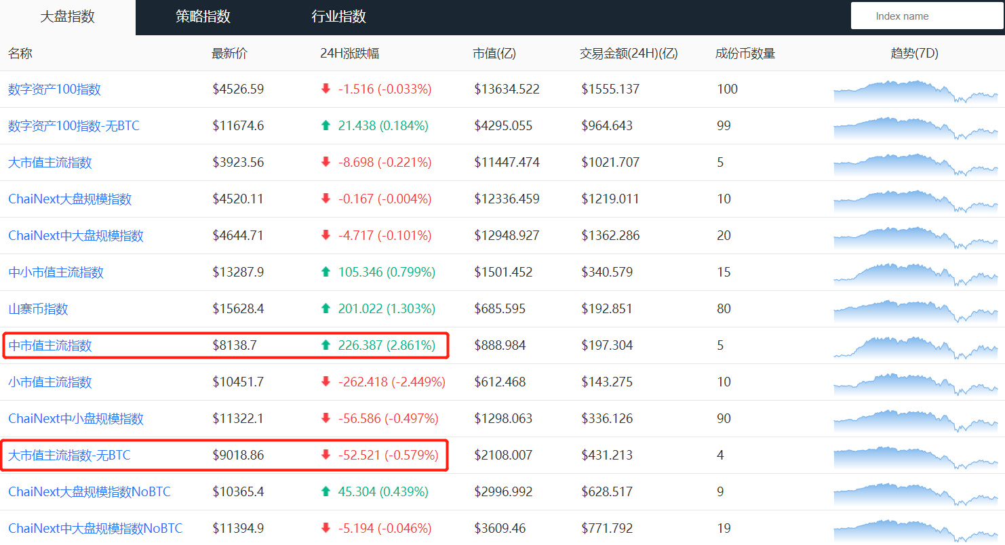Click the red down arrow beside -0.167 (-0.004%)
This screenshot has height=545, width=1005.
point(326,199)
